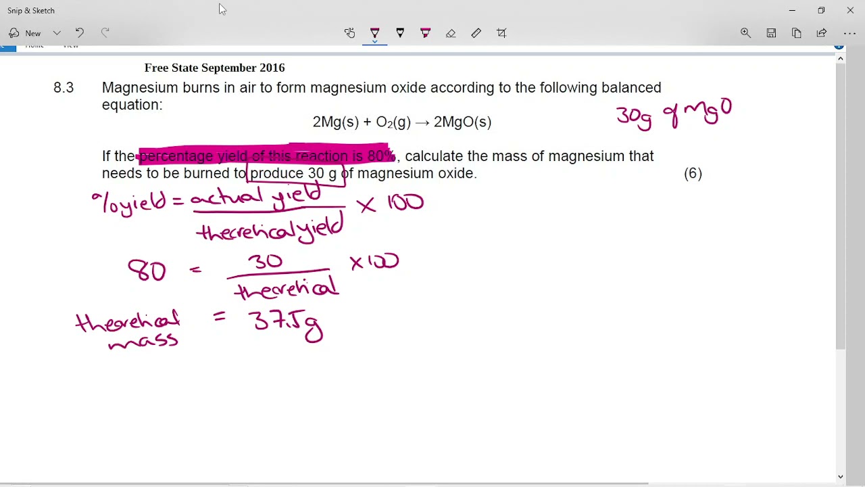Click question number 8.3
Screen dimensions: 865x487
[64, 88]
